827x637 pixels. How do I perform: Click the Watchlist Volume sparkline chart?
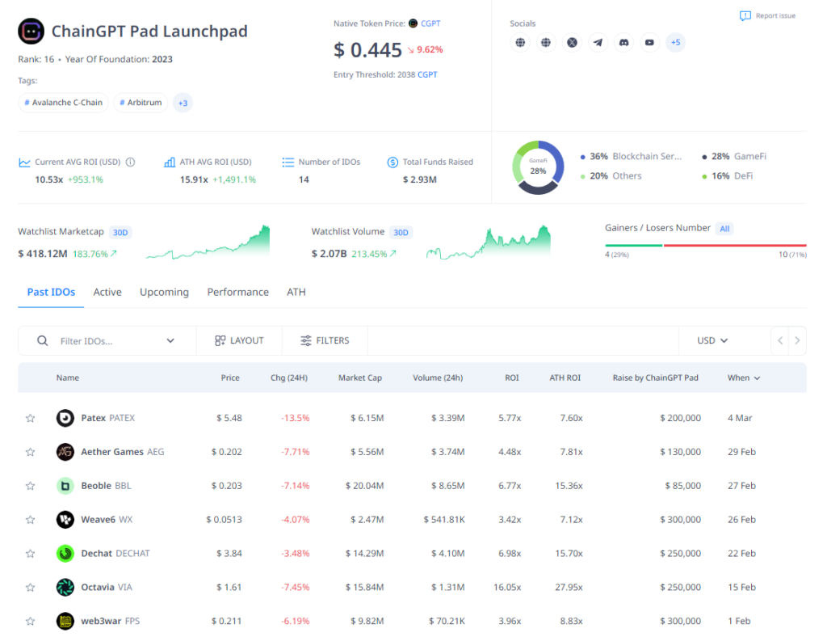click(489, 243)
